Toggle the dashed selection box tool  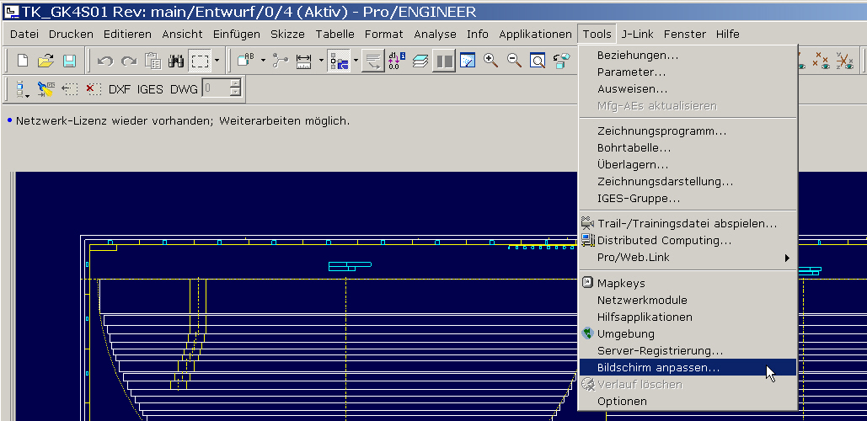[x=200, y=61]
